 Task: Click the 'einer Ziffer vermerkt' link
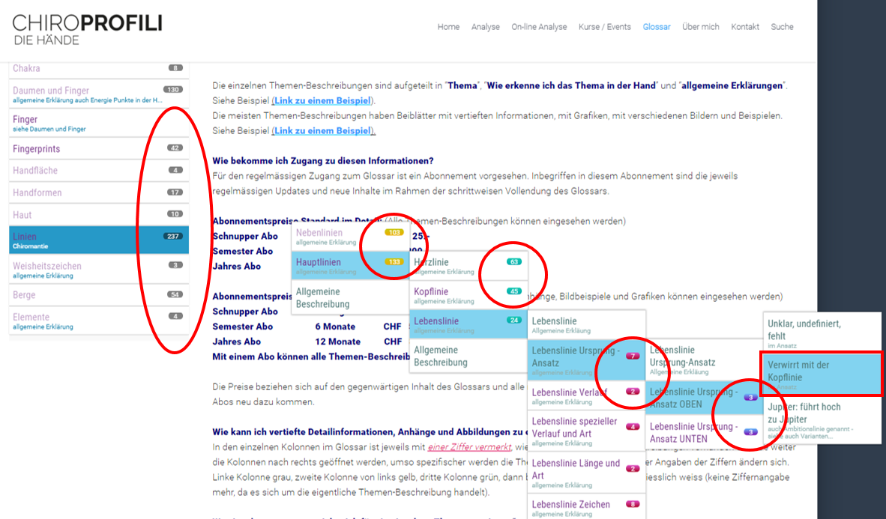[469, 447]
